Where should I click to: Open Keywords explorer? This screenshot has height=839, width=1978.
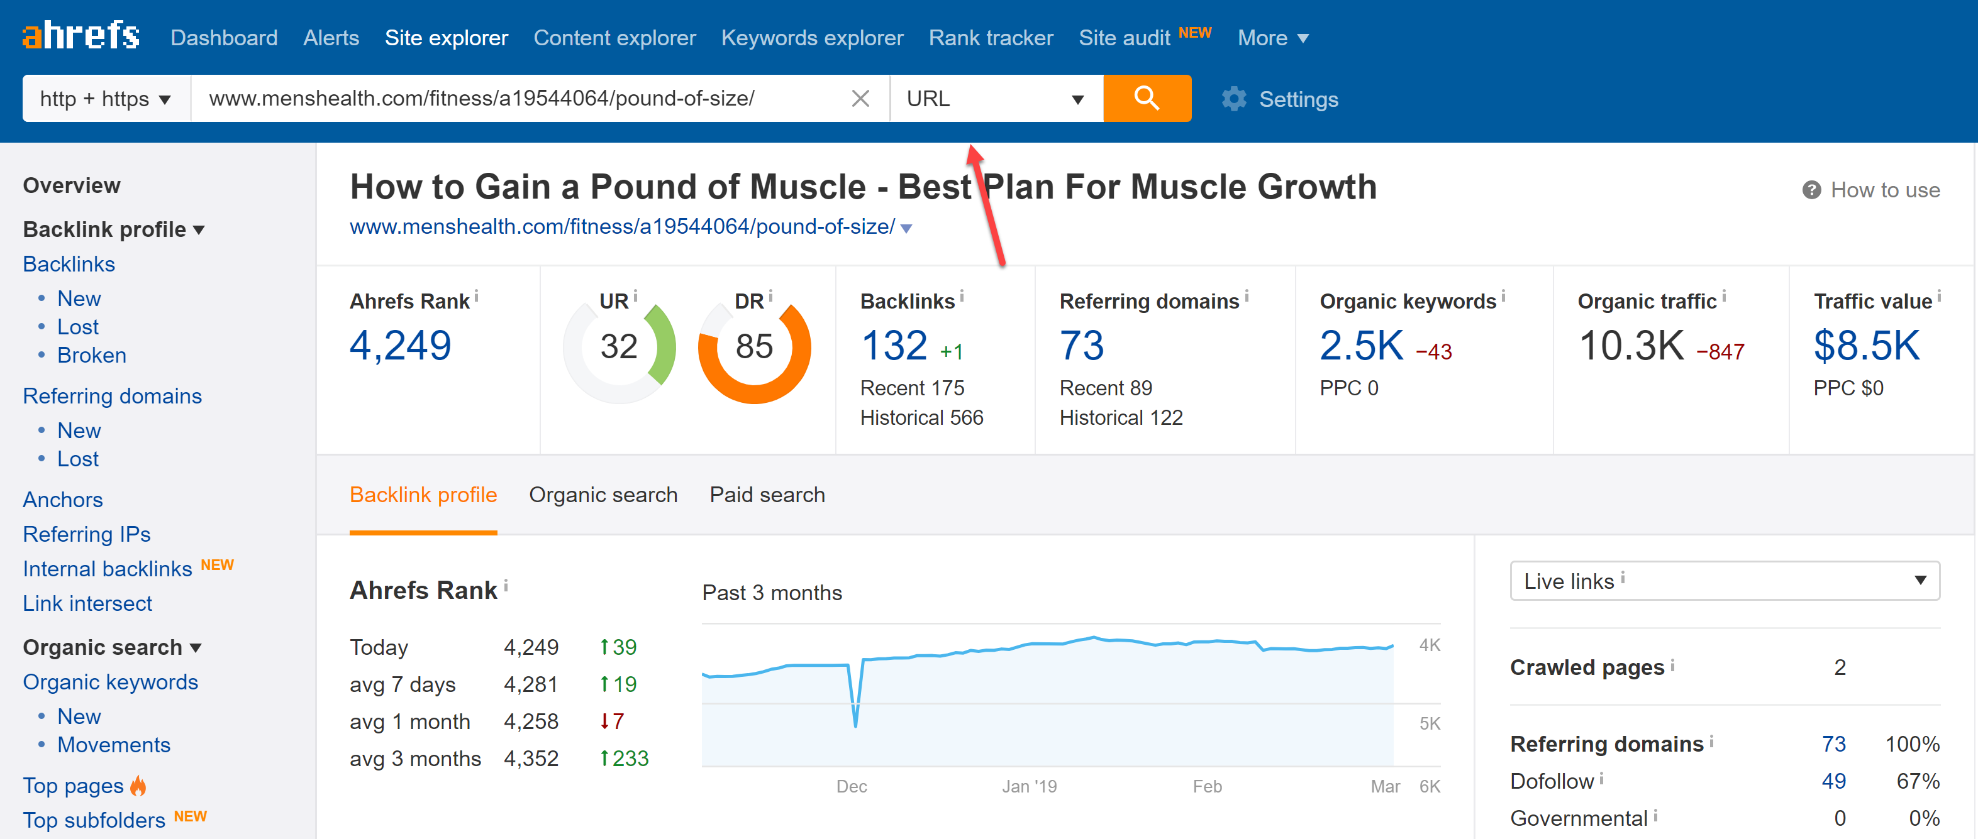tap(811, 38)
